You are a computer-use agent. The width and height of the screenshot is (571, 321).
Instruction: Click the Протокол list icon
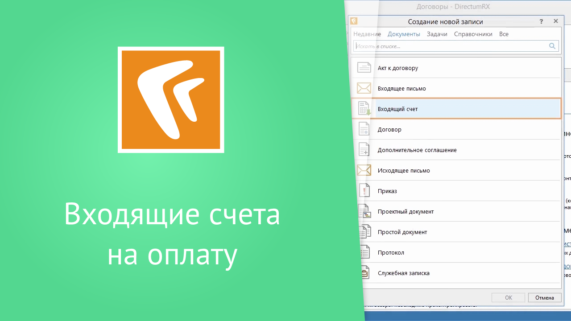pos(364,252)
